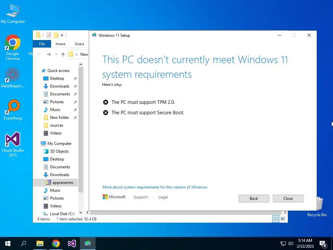
Task: Click the navigation pane scroll up arrow
Action: coord(81,64)
